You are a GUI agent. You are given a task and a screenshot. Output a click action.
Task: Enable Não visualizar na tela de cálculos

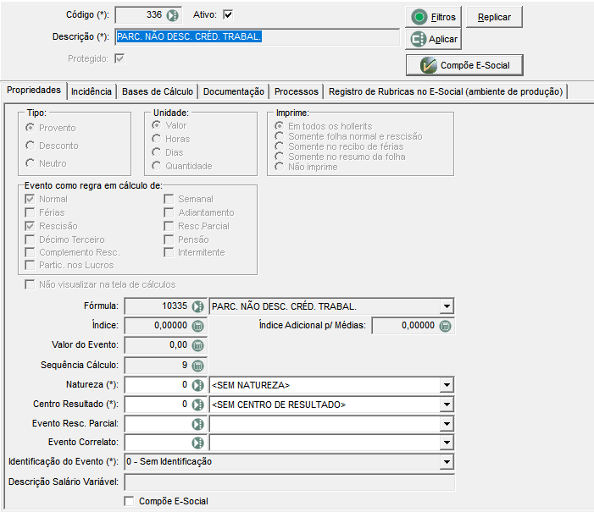30,284
